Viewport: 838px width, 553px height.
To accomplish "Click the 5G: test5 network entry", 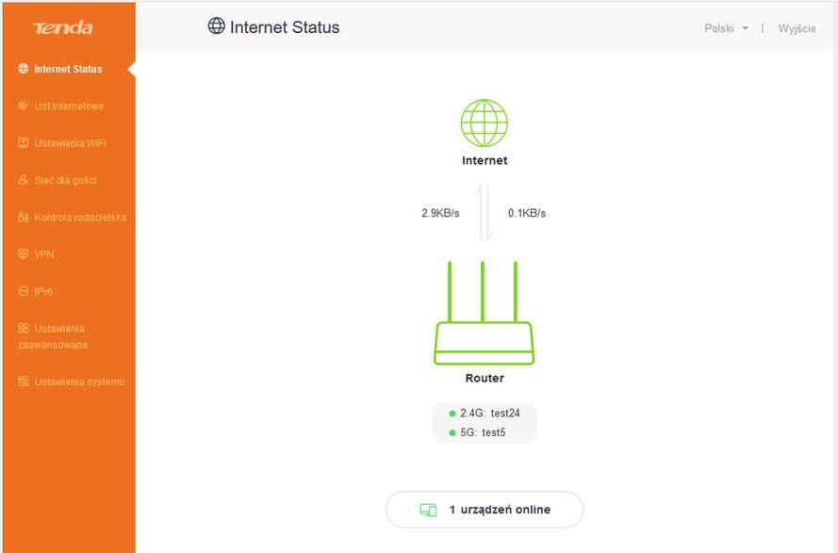I will (x=477, y=432).
